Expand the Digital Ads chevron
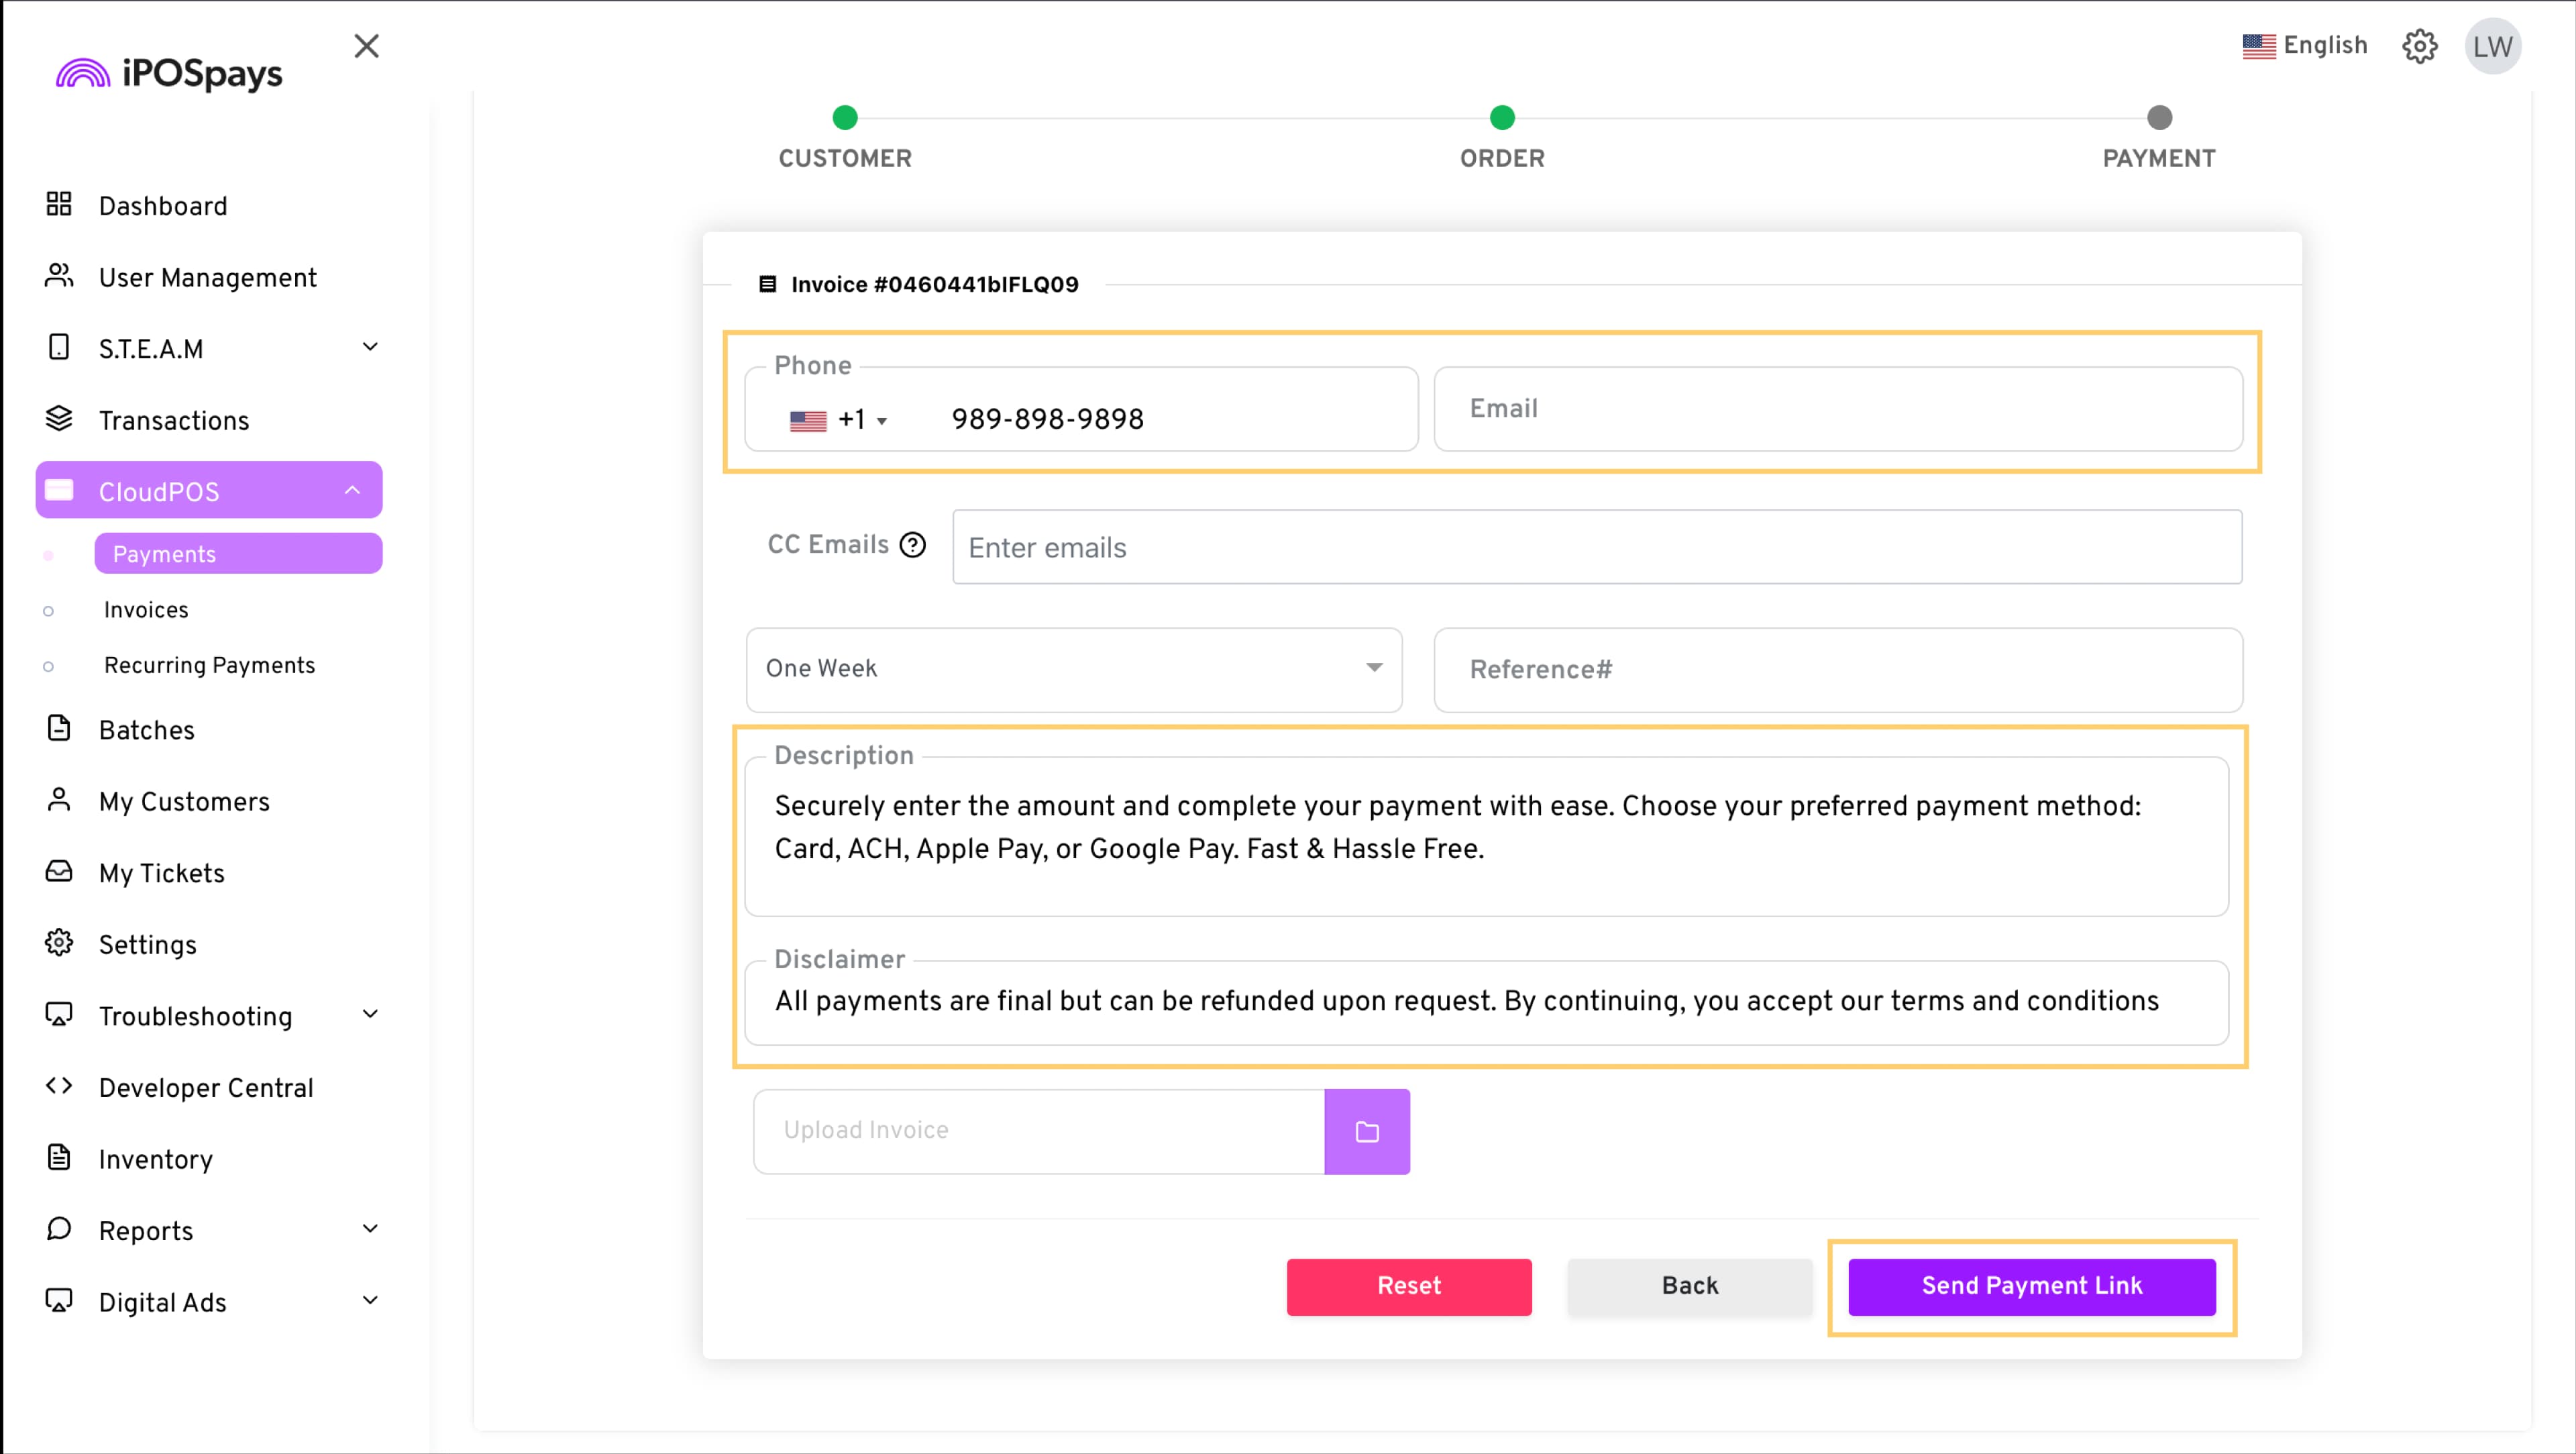 point(370,1300)
